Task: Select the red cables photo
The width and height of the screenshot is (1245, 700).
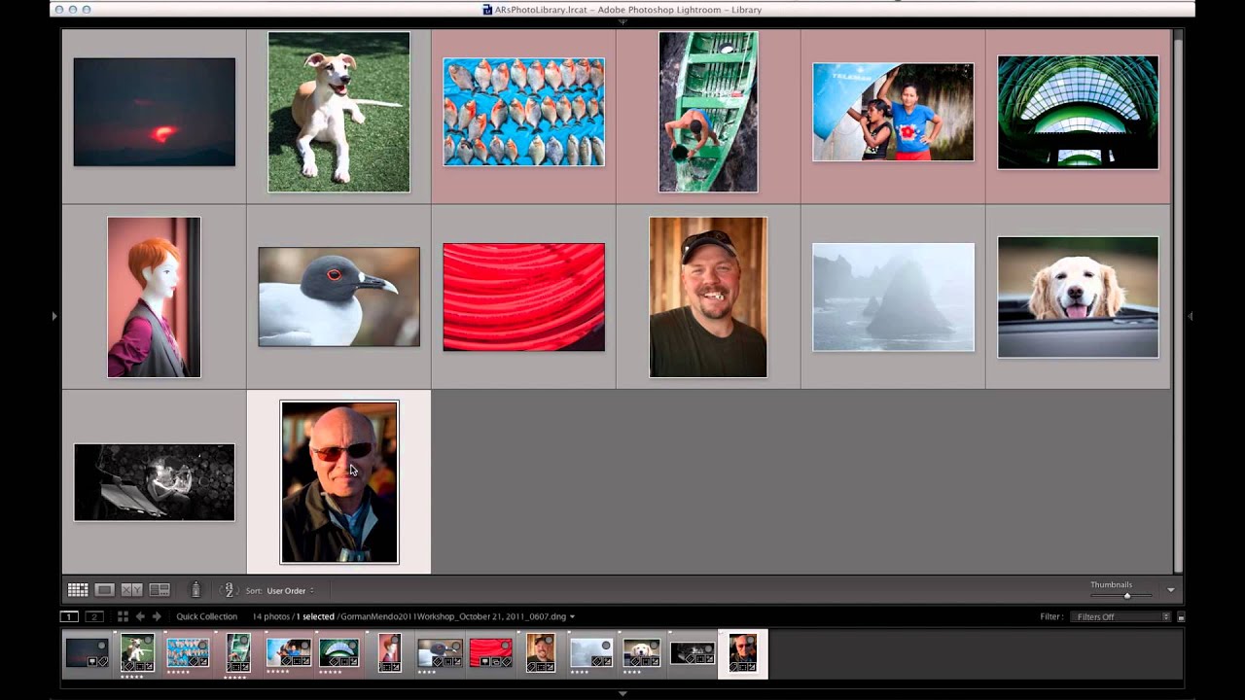Action: click(523, 297)
